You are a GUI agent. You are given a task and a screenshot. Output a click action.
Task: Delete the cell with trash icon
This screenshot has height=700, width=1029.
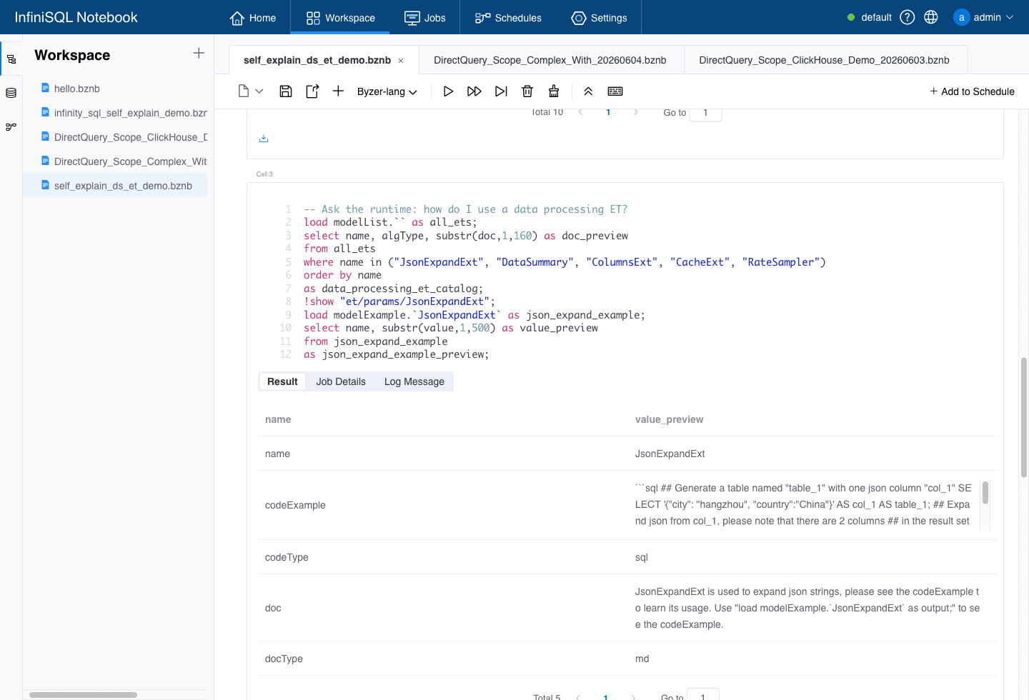tap(527, 91)
